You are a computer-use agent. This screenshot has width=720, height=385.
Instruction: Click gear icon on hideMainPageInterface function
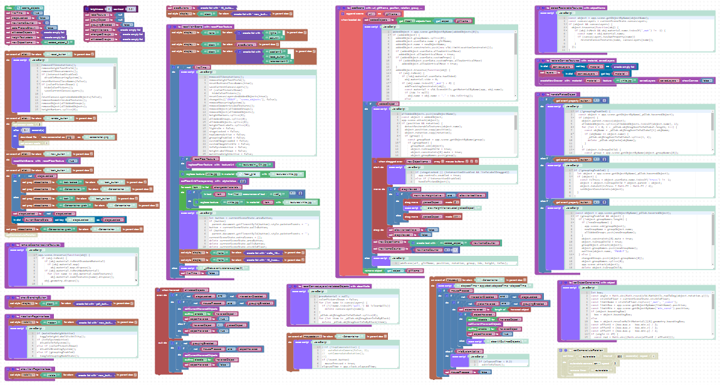click(8, 317)
